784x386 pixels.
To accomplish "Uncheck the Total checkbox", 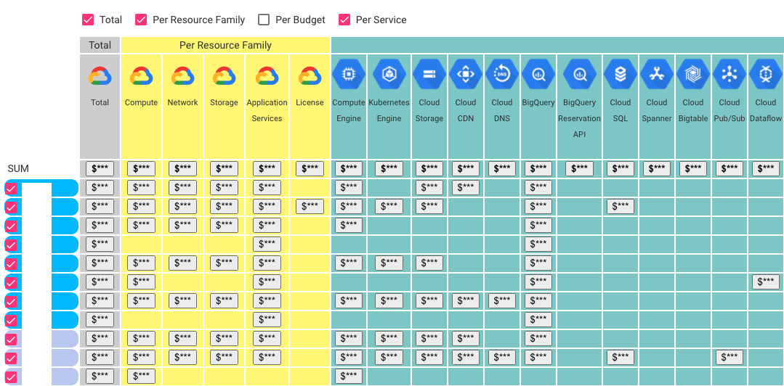I will point(88,20).
